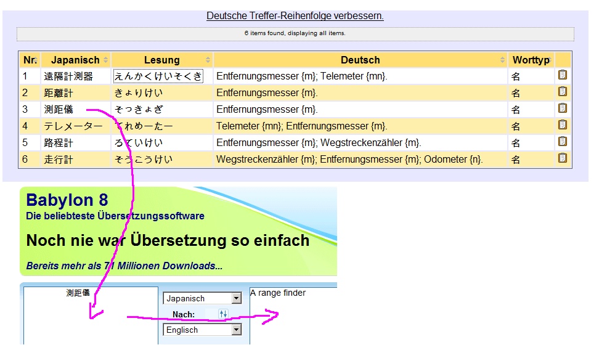This screenshot has height=358, width=599.
Task: Click clipboard icon in row 走行計
Action: point(562,158)
